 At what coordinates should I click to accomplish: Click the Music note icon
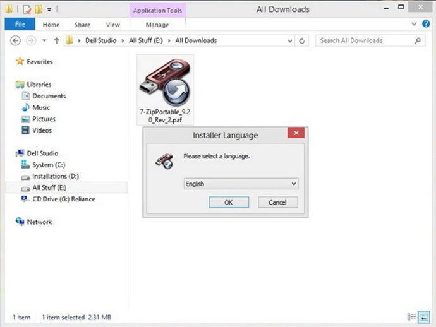coord(25,107)
